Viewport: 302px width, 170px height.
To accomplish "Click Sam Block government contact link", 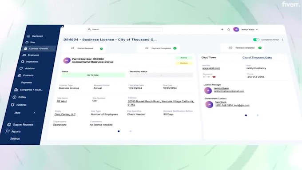I will coord(221,102).
